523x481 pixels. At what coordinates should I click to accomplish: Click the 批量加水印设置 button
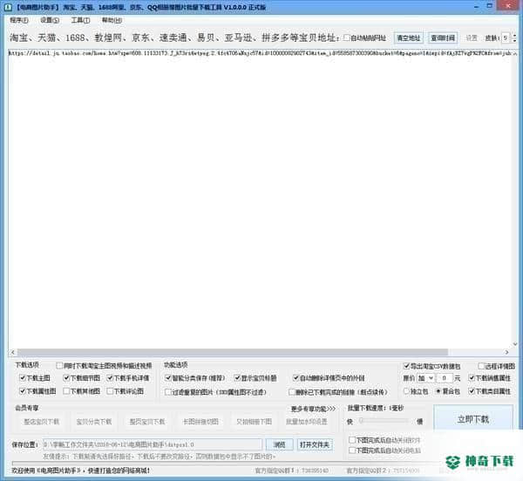coord(307,422)
